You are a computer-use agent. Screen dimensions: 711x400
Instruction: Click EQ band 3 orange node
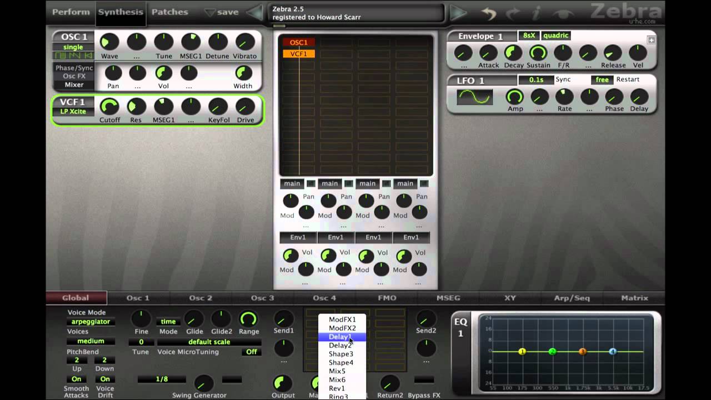[583, 352]
